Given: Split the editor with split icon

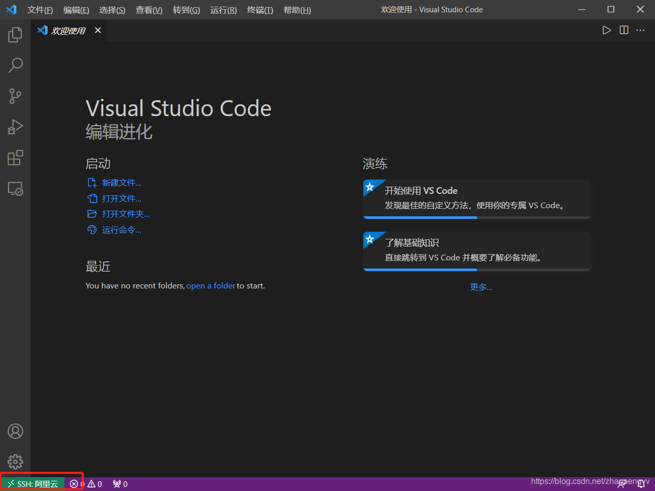Looking at the screenshot, I should 624,30.
